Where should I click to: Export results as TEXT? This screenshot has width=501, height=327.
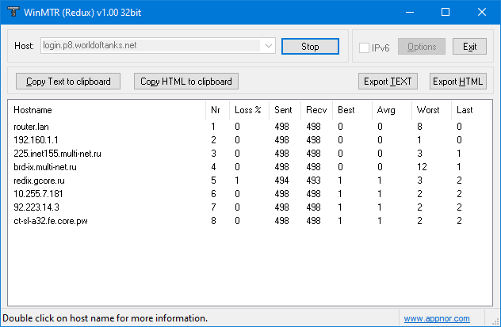(388, 82)
